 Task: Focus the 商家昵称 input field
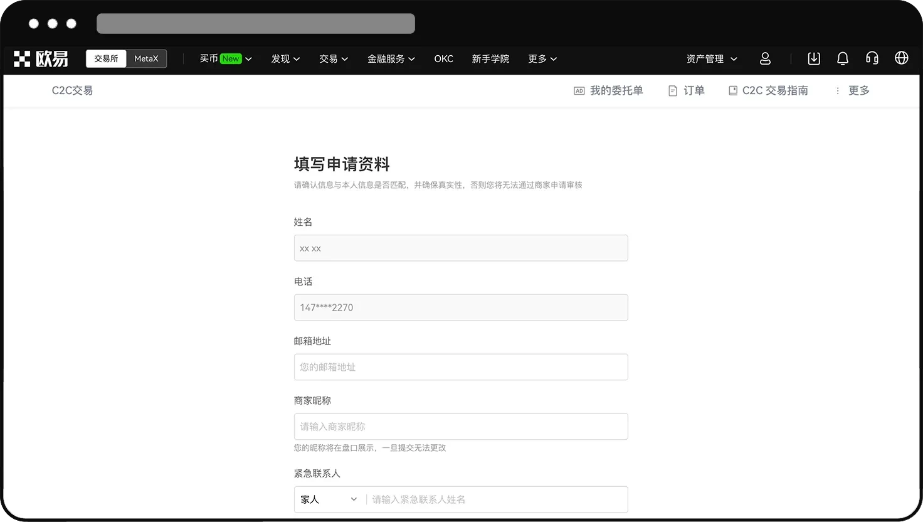pyautogui.click(x=461, y=427)
